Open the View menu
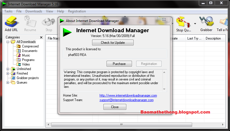Screen dimensions: 230x131 (49, 11)
